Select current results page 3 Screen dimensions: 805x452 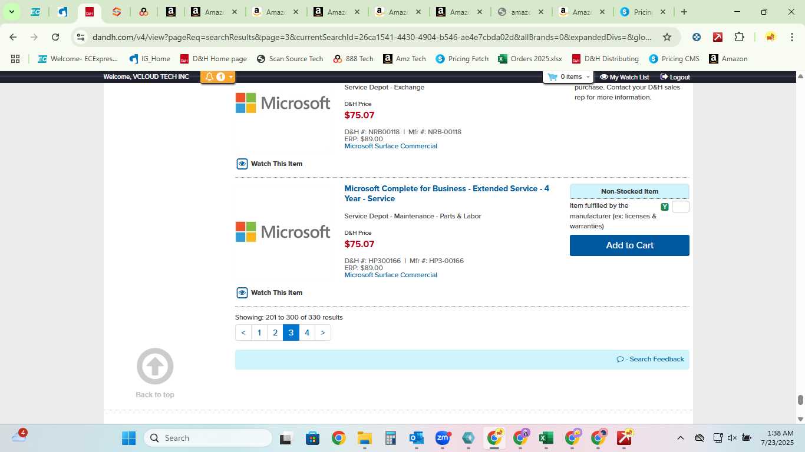(x=291, y=333)
